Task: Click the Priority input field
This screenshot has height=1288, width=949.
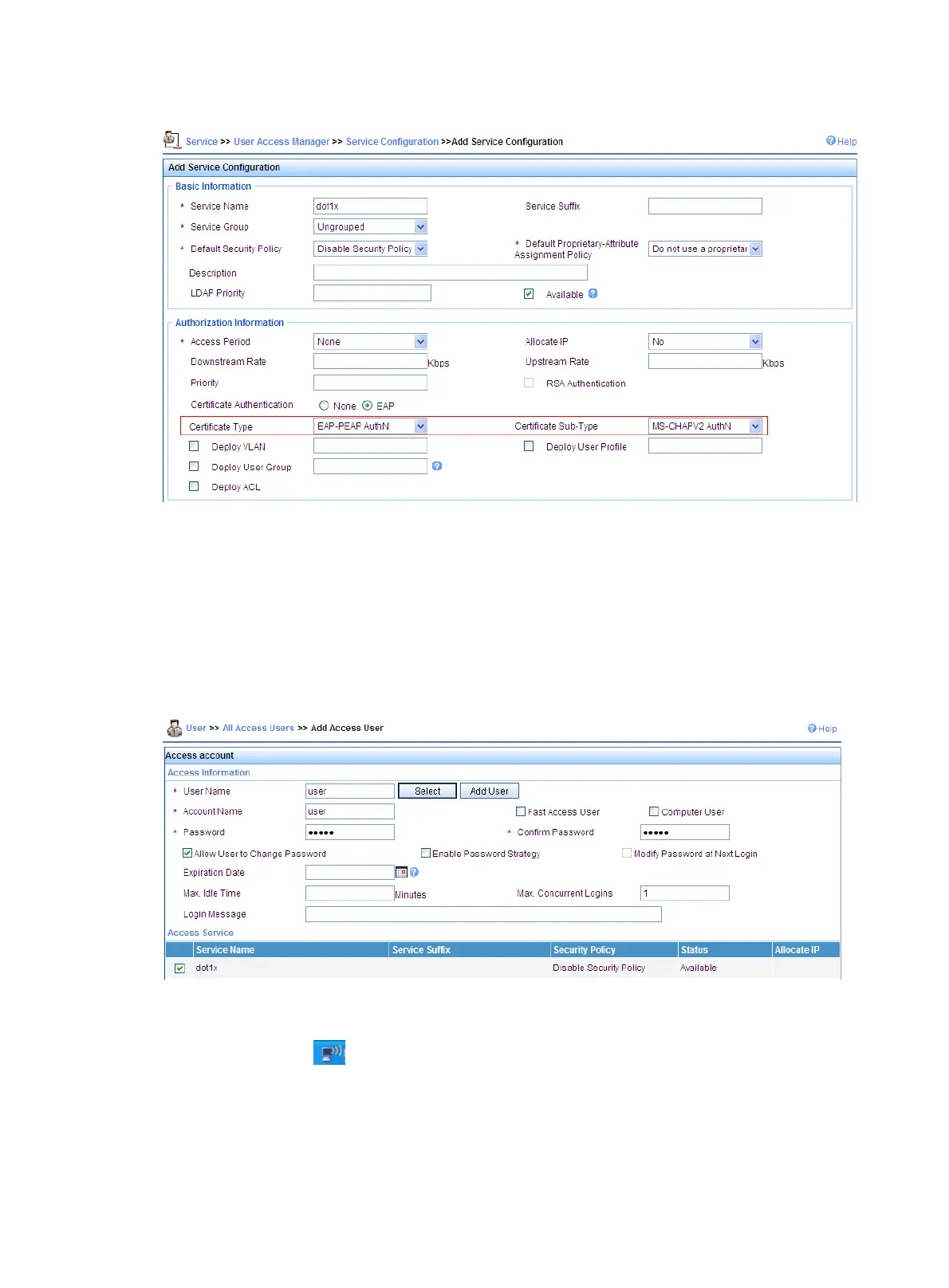Action: click(371, 383)
